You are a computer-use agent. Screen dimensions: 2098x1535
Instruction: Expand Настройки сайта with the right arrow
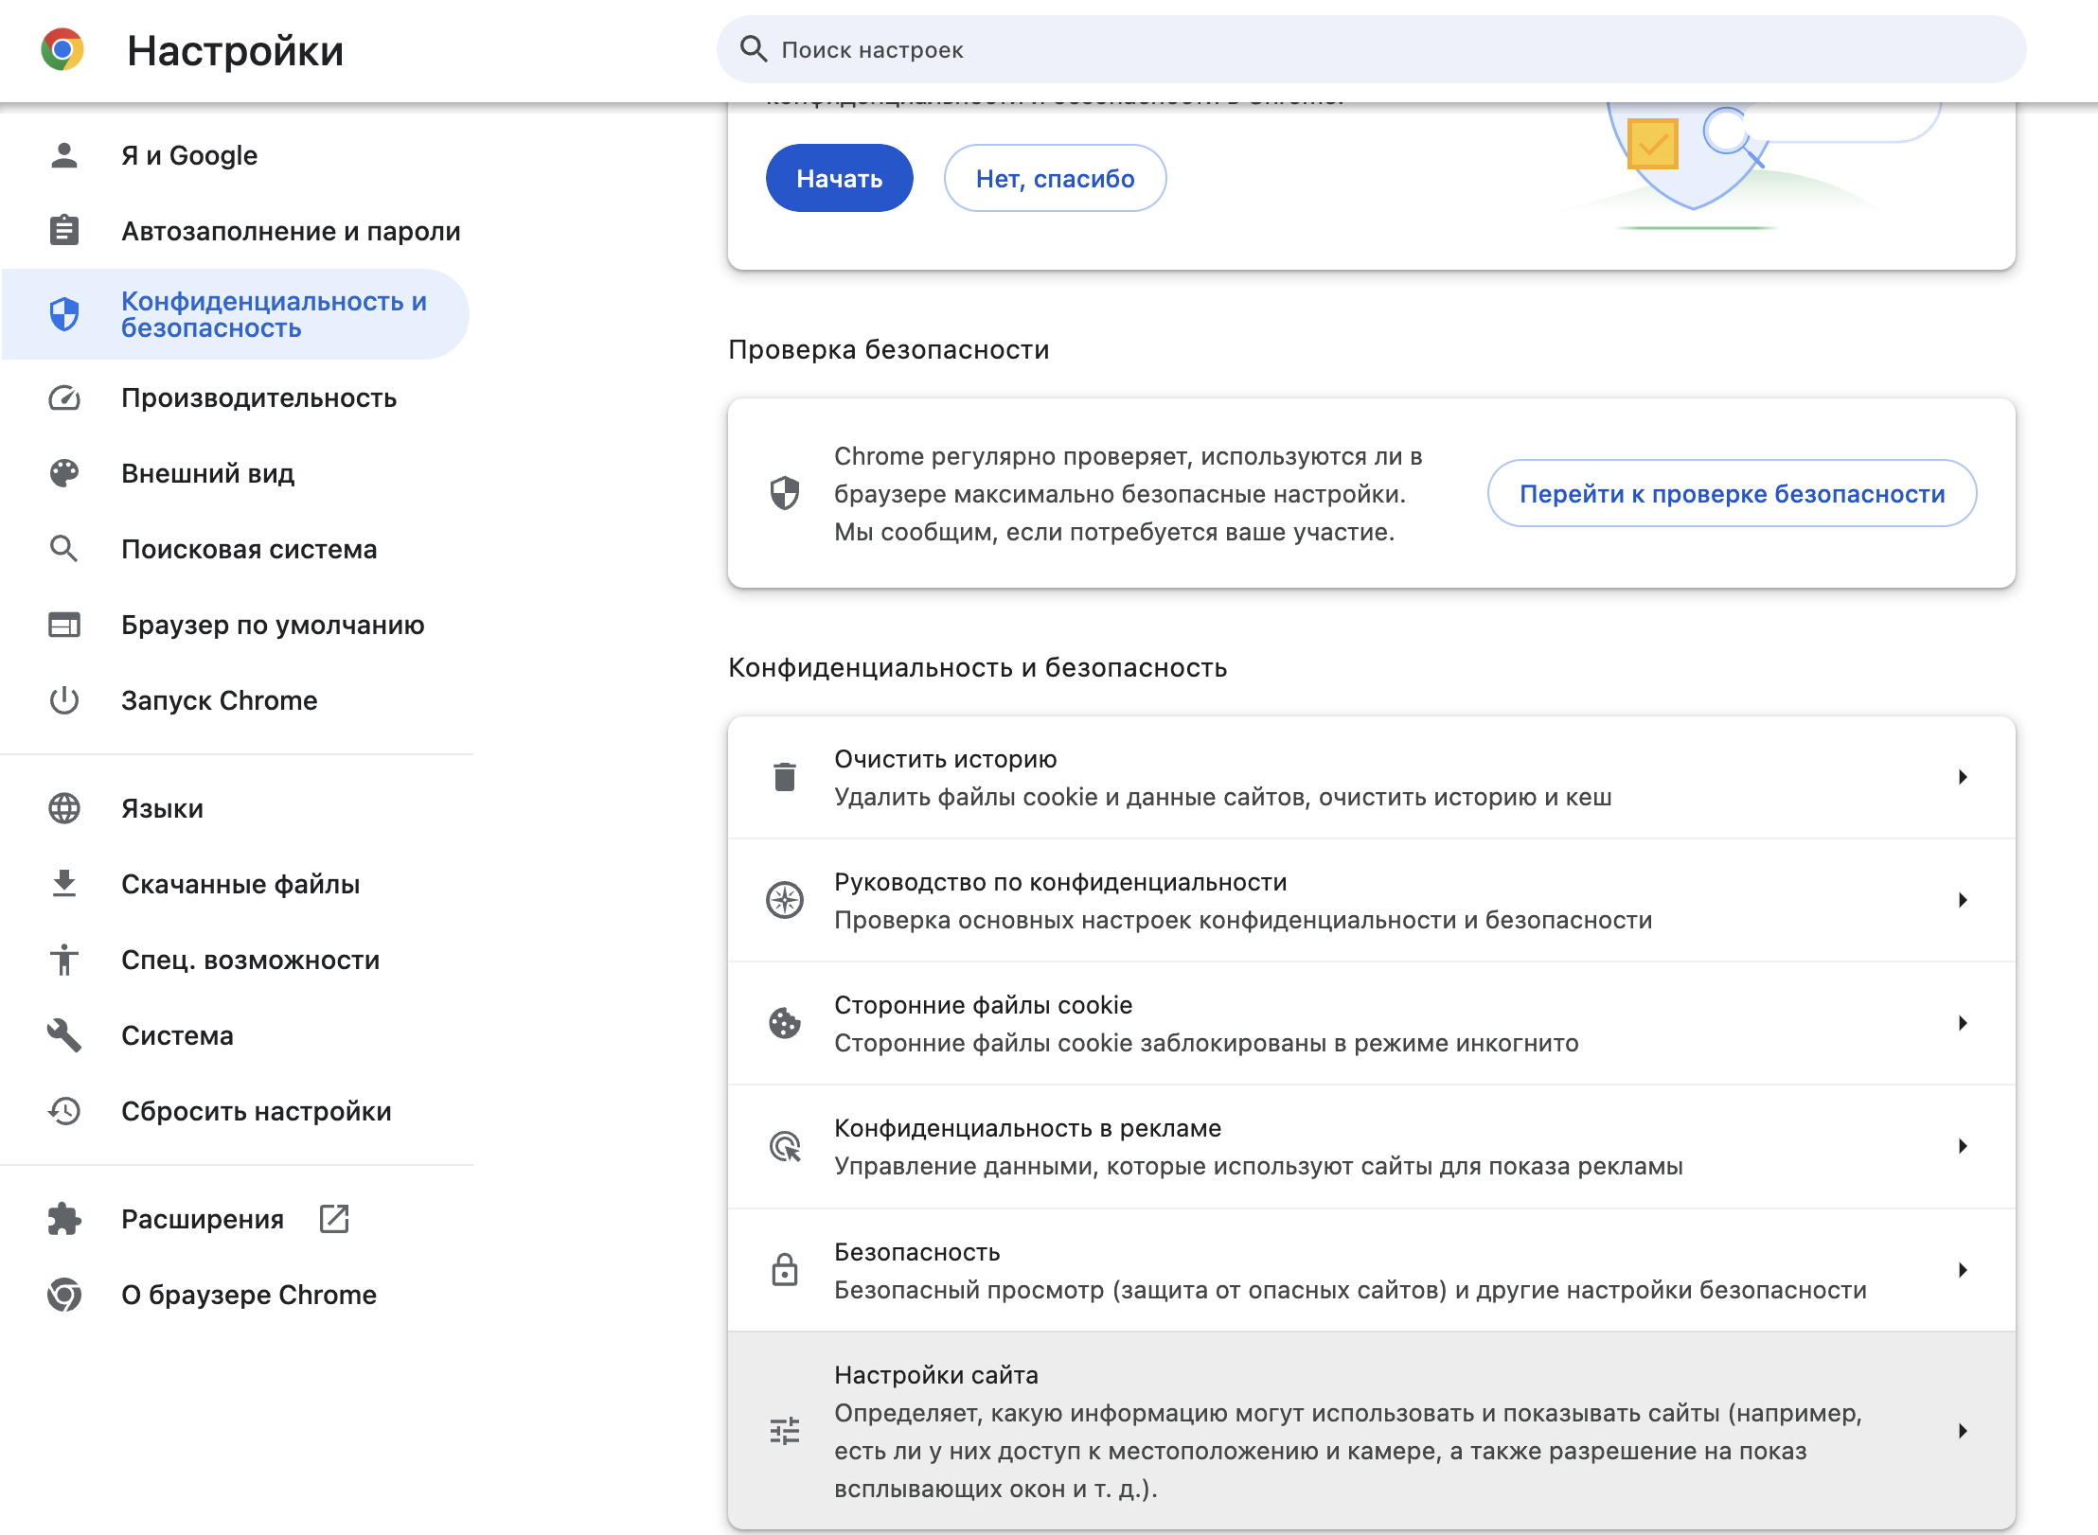coord(1963,1429)
